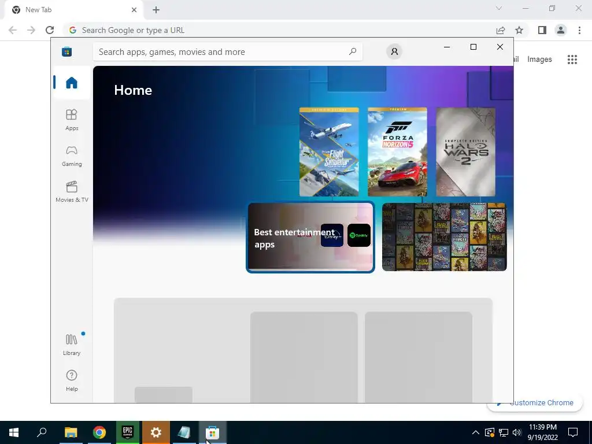
Task: Open Settings gear app in taskbar
Action: point(156,432)
